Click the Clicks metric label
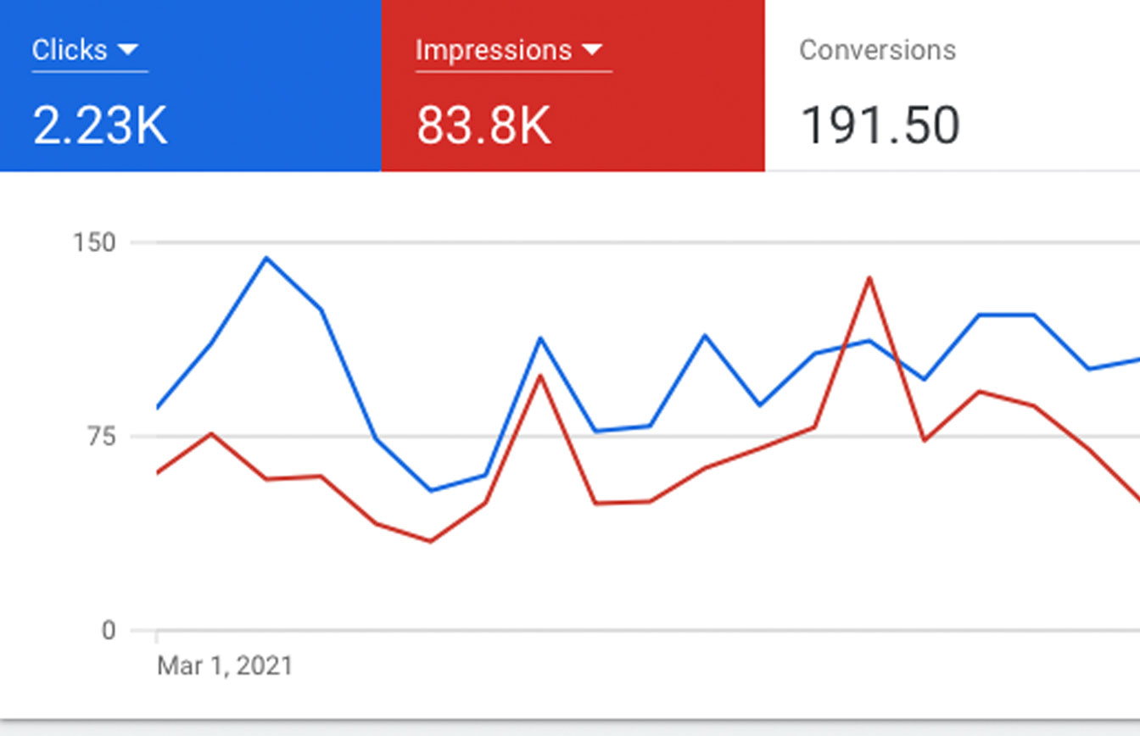Viewport: 1140px width, 736px height. pyautogui.click(x=71, y=50)
